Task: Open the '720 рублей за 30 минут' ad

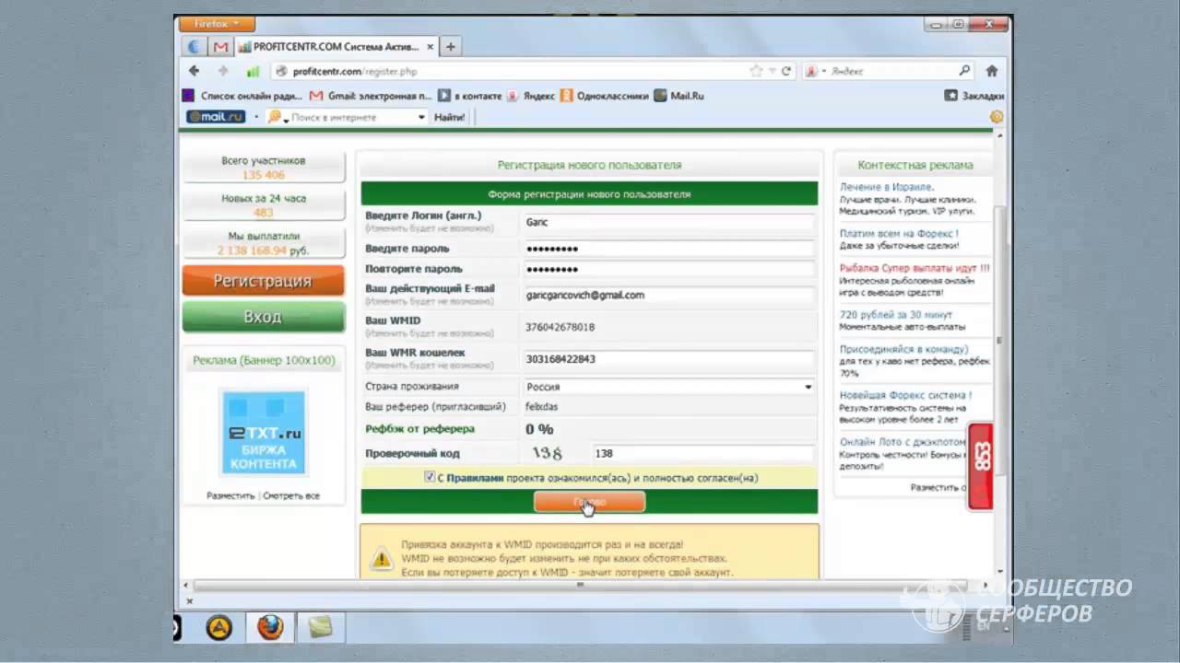Action: coord(898,315)
